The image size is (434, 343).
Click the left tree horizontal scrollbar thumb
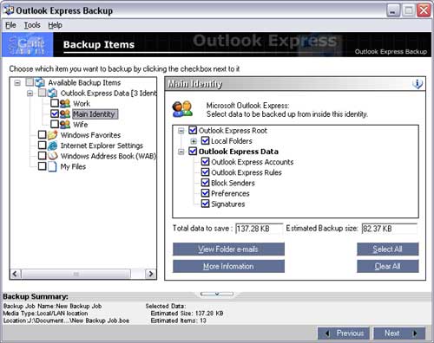click(76, 274)
